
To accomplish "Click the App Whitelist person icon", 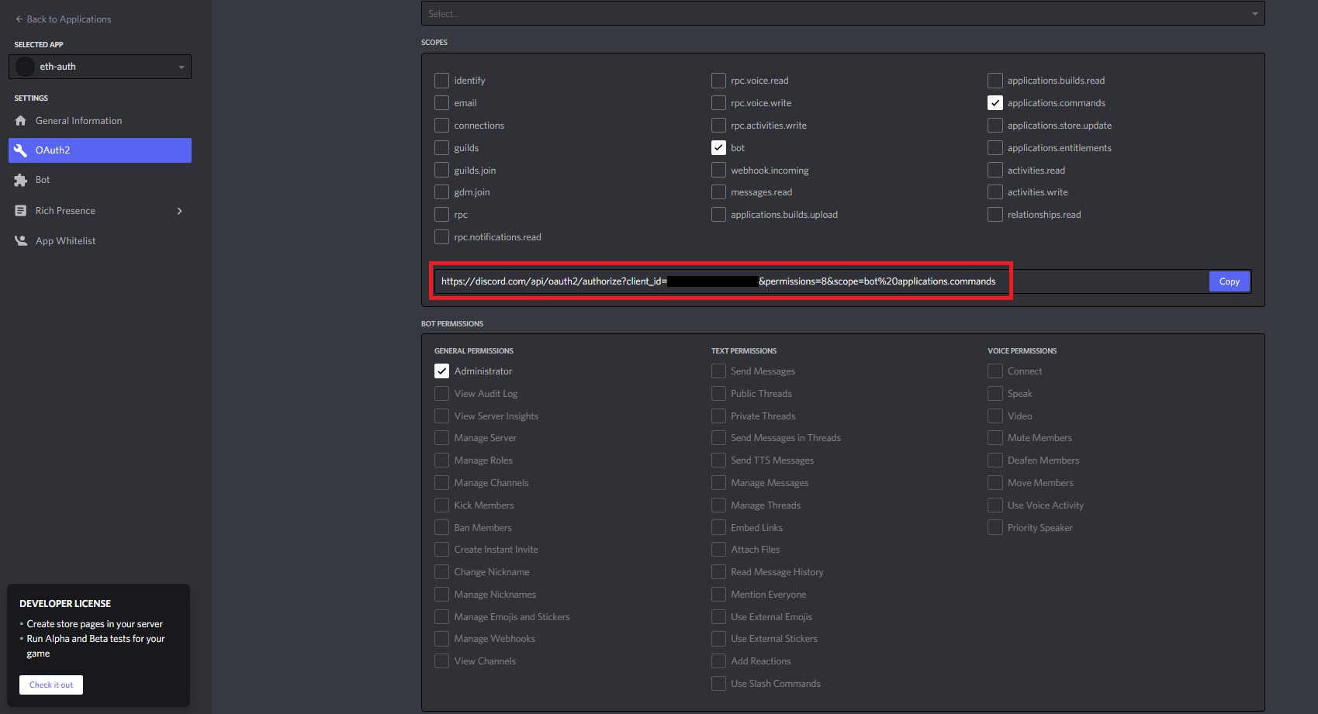I will tap(21, 241).
